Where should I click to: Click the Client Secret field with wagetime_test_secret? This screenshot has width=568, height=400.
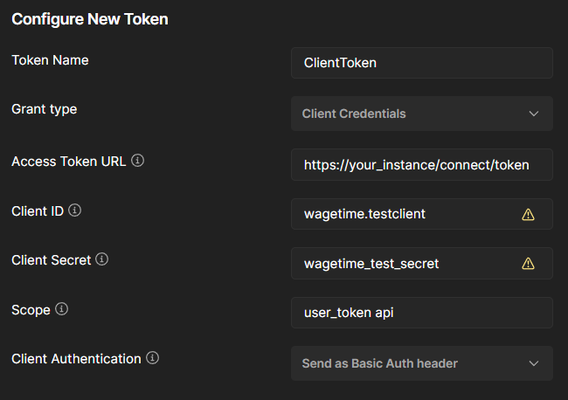(x=422, y=263)
